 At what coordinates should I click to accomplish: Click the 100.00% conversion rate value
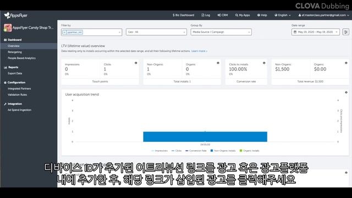point(238,69)
